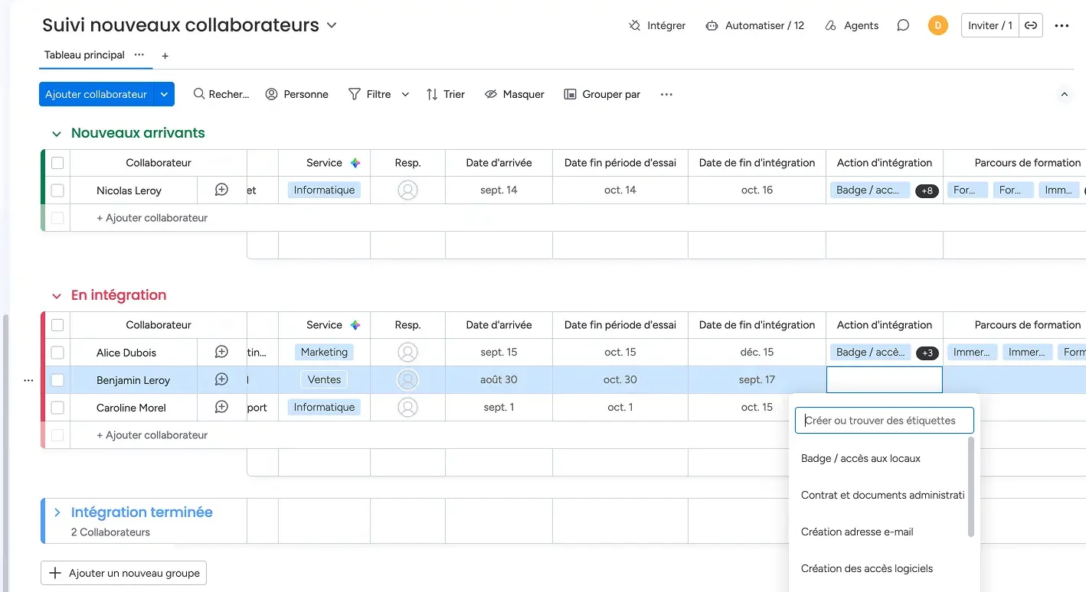Open the board three-dot menu in header
The width and height of the screenshot is (1086, 592).
[x=1061, y=25]
